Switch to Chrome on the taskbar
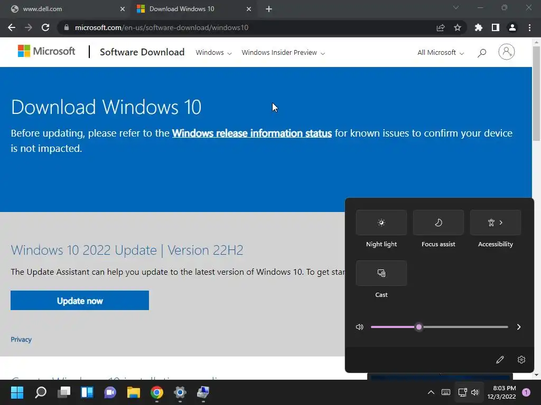This screenshot has height=405, width=541. point(156,392)
